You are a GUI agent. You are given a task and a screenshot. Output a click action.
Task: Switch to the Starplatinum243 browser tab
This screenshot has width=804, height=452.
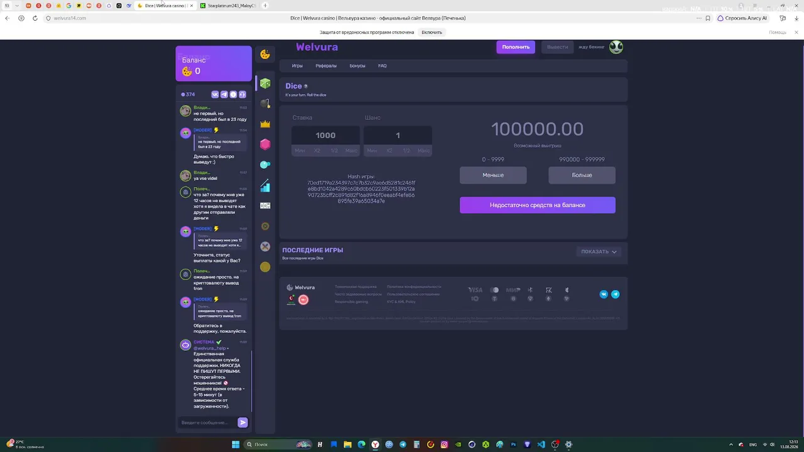228,6
